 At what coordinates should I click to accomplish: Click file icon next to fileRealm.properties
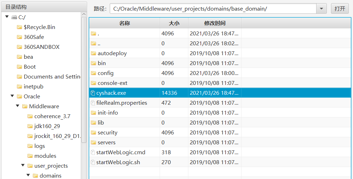click(x=93, y=103)
